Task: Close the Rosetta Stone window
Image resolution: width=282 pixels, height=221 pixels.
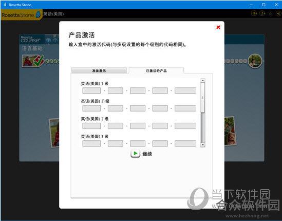Action: click(x=276, y=5)
